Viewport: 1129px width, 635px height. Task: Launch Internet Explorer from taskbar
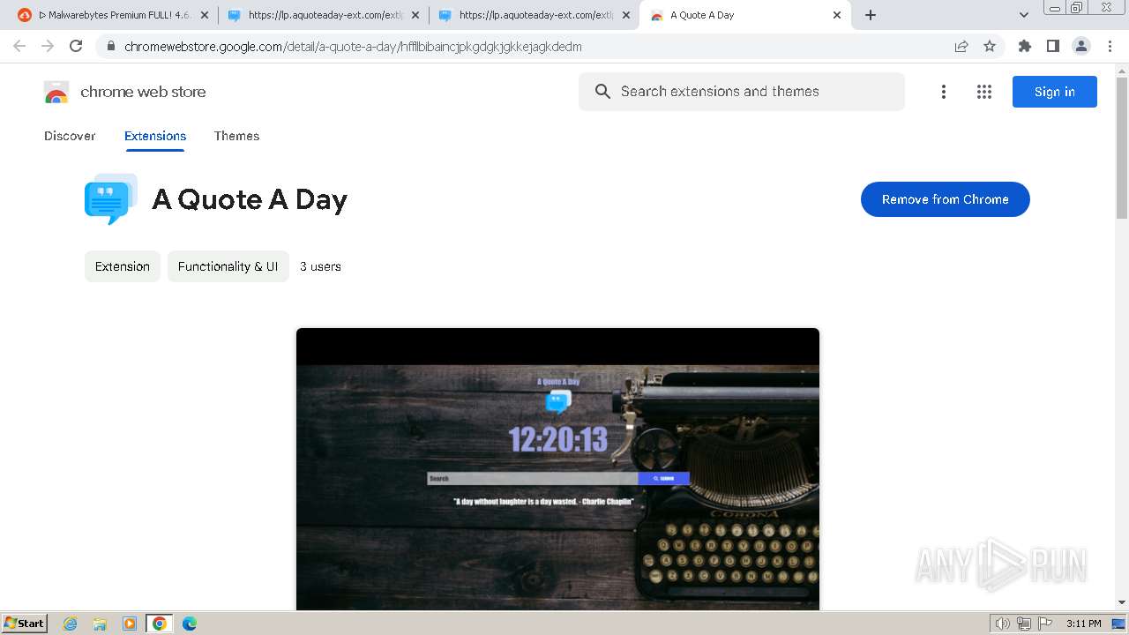(71, 624)
